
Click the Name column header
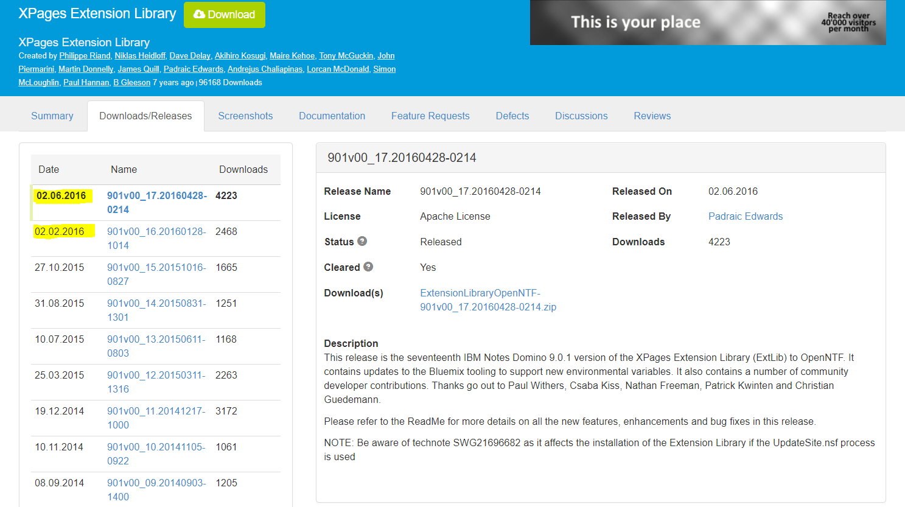coord(124,169)
